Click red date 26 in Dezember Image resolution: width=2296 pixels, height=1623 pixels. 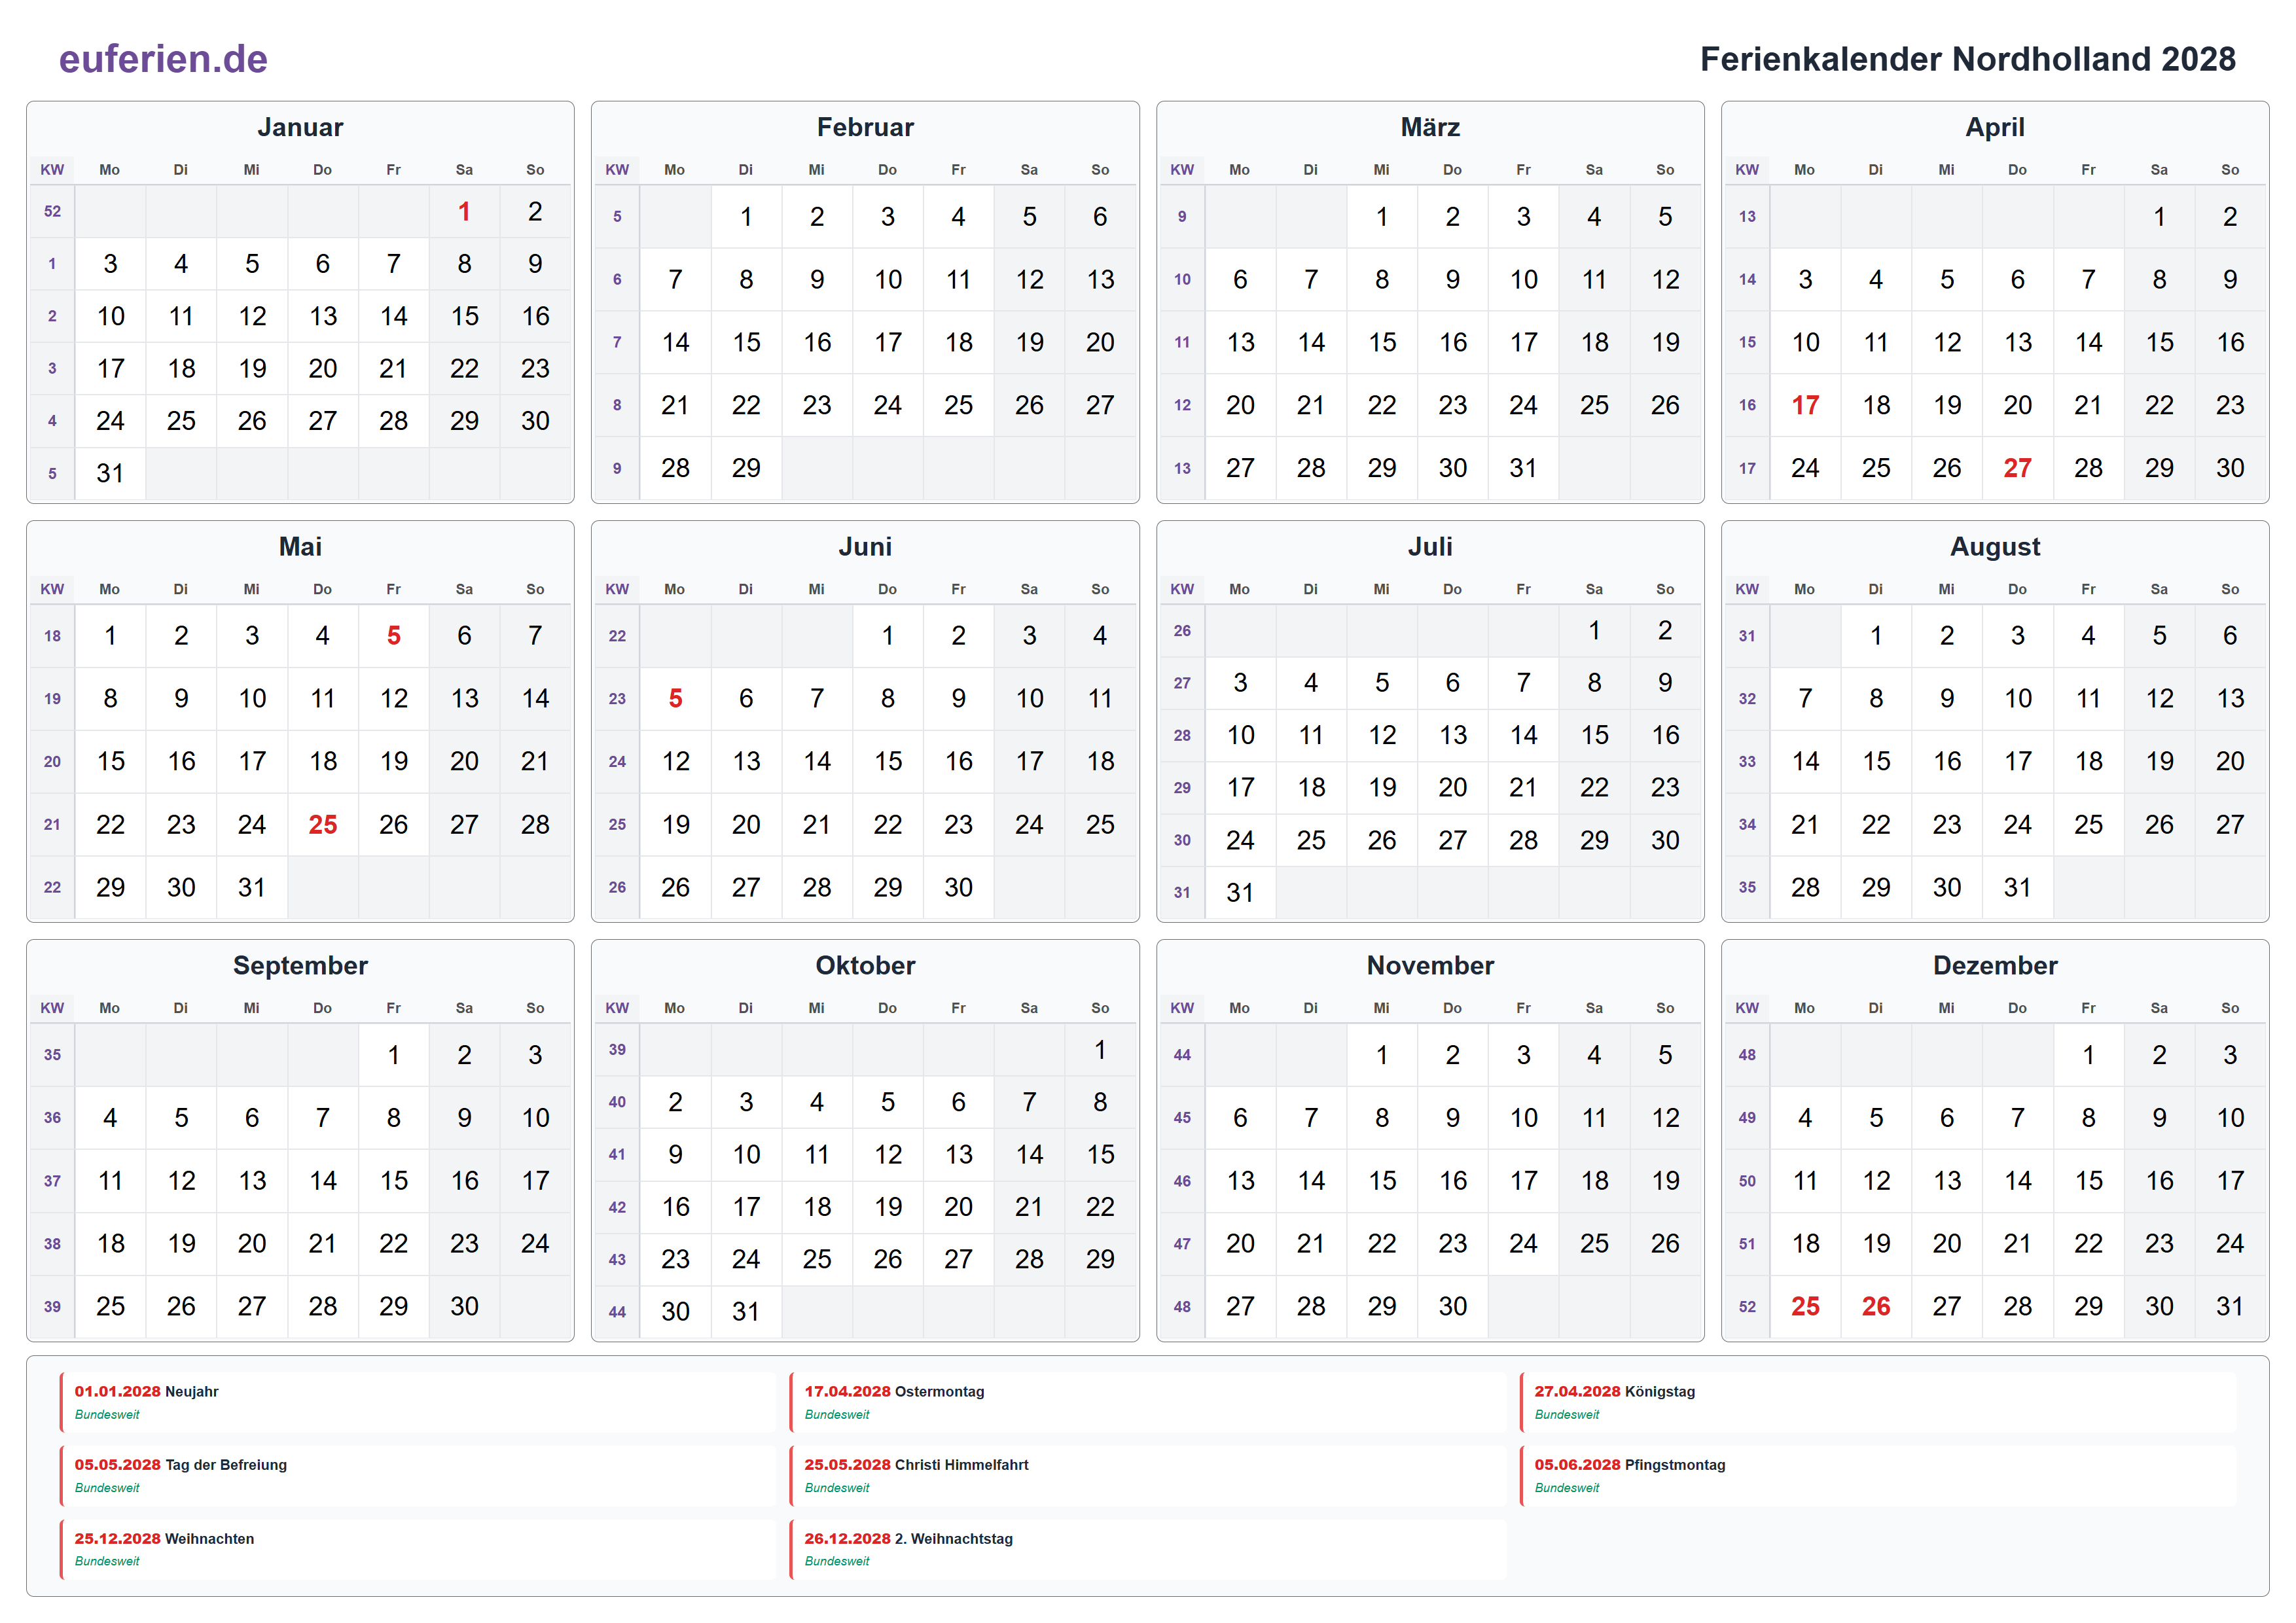tap(1876, 1306)
